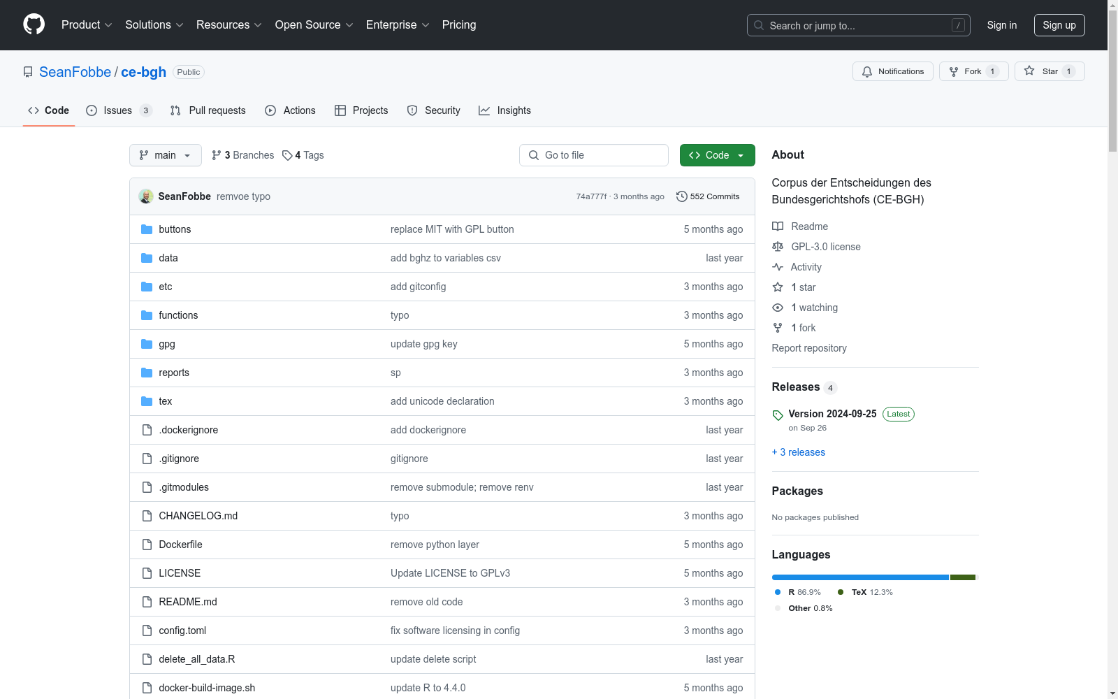Open the + 3 releases link

(799, 452)
